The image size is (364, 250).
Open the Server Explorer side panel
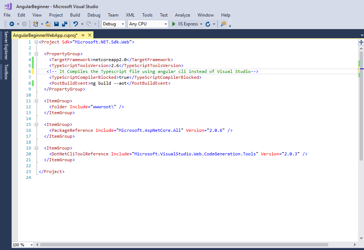tap(6, 45)
